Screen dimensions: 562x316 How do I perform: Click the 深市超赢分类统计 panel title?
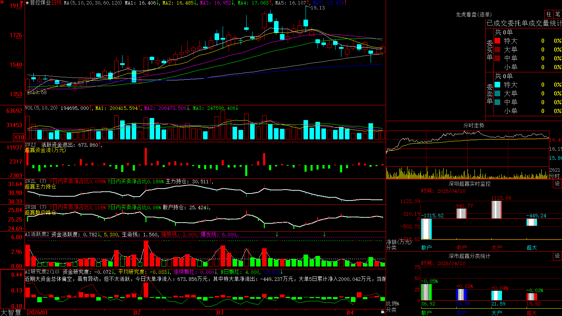click(469, 256)
